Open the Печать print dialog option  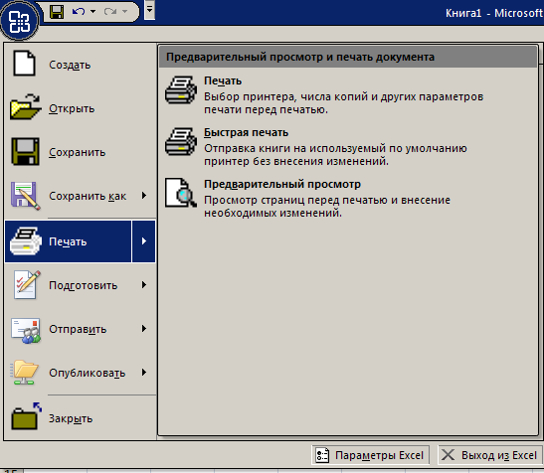[x=348, y=95]
